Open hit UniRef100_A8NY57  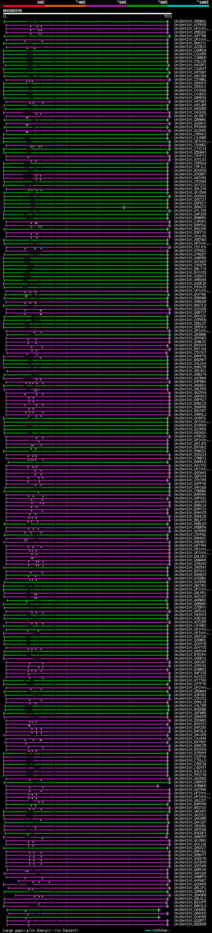[190, 837]
